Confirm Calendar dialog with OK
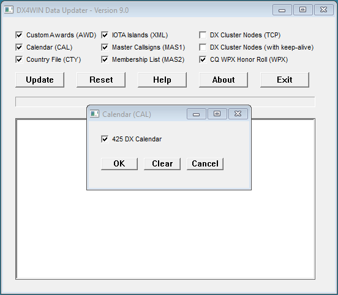Screen dimensions: 338x295 pos(119,164)
